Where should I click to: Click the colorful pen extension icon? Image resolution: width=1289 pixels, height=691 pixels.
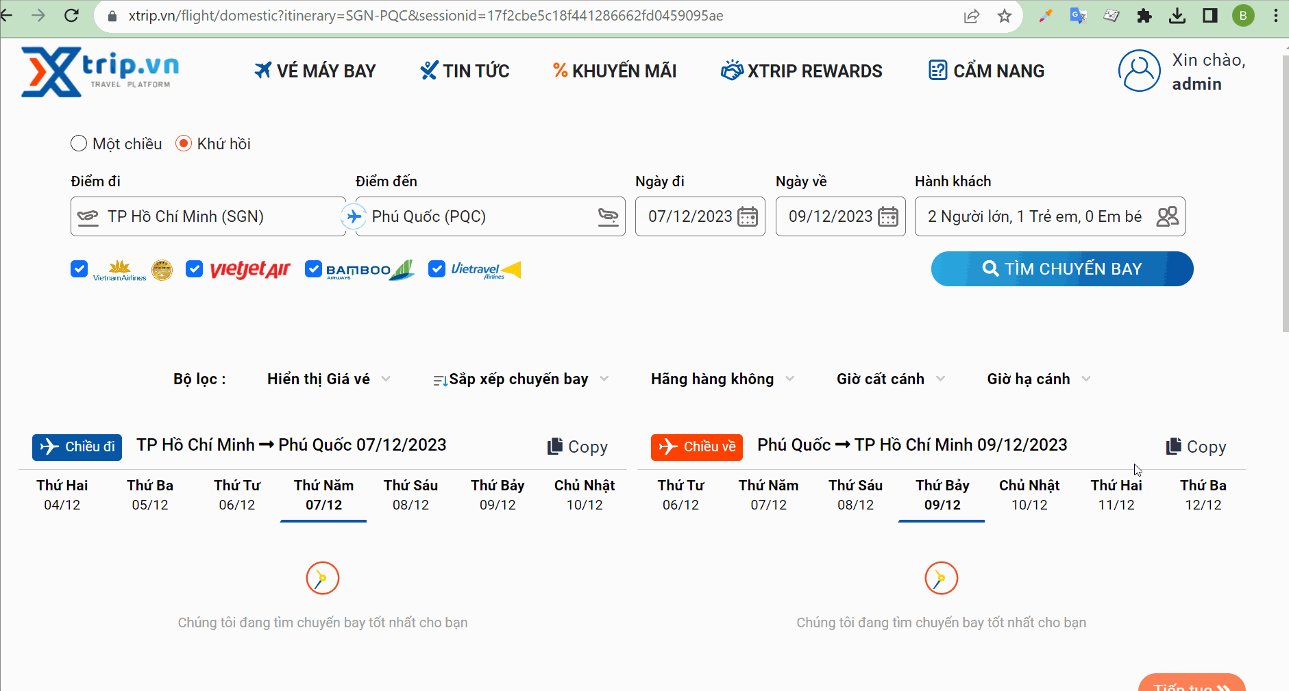click(x=1045, y=15)
